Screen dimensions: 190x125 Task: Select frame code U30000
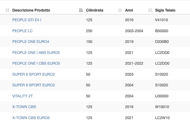coord(162,96)
